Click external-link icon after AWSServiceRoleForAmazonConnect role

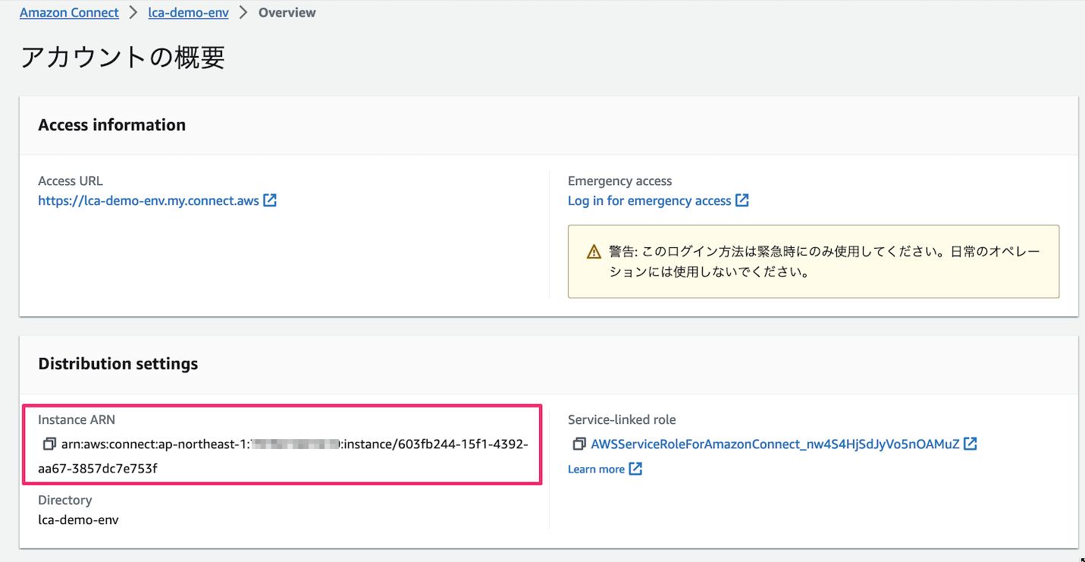[971, 444]
